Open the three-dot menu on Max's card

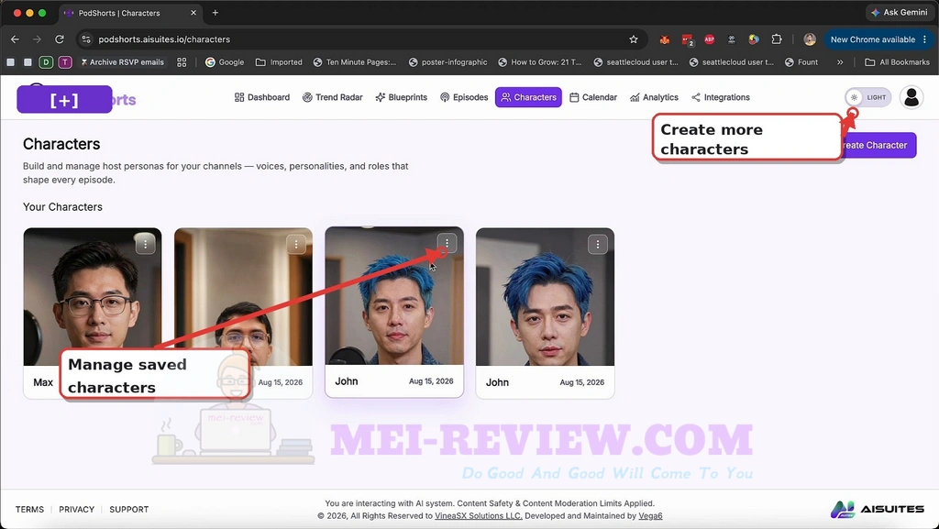click(x=145, y=244)
